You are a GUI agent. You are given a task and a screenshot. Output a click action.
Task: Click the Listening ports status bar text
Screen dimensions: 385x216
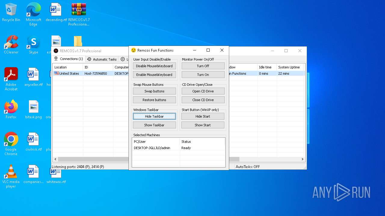[78, 166]
